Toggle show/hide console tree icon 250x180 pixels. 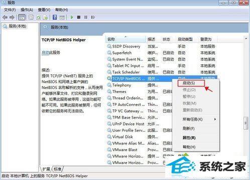pos(22,17)
